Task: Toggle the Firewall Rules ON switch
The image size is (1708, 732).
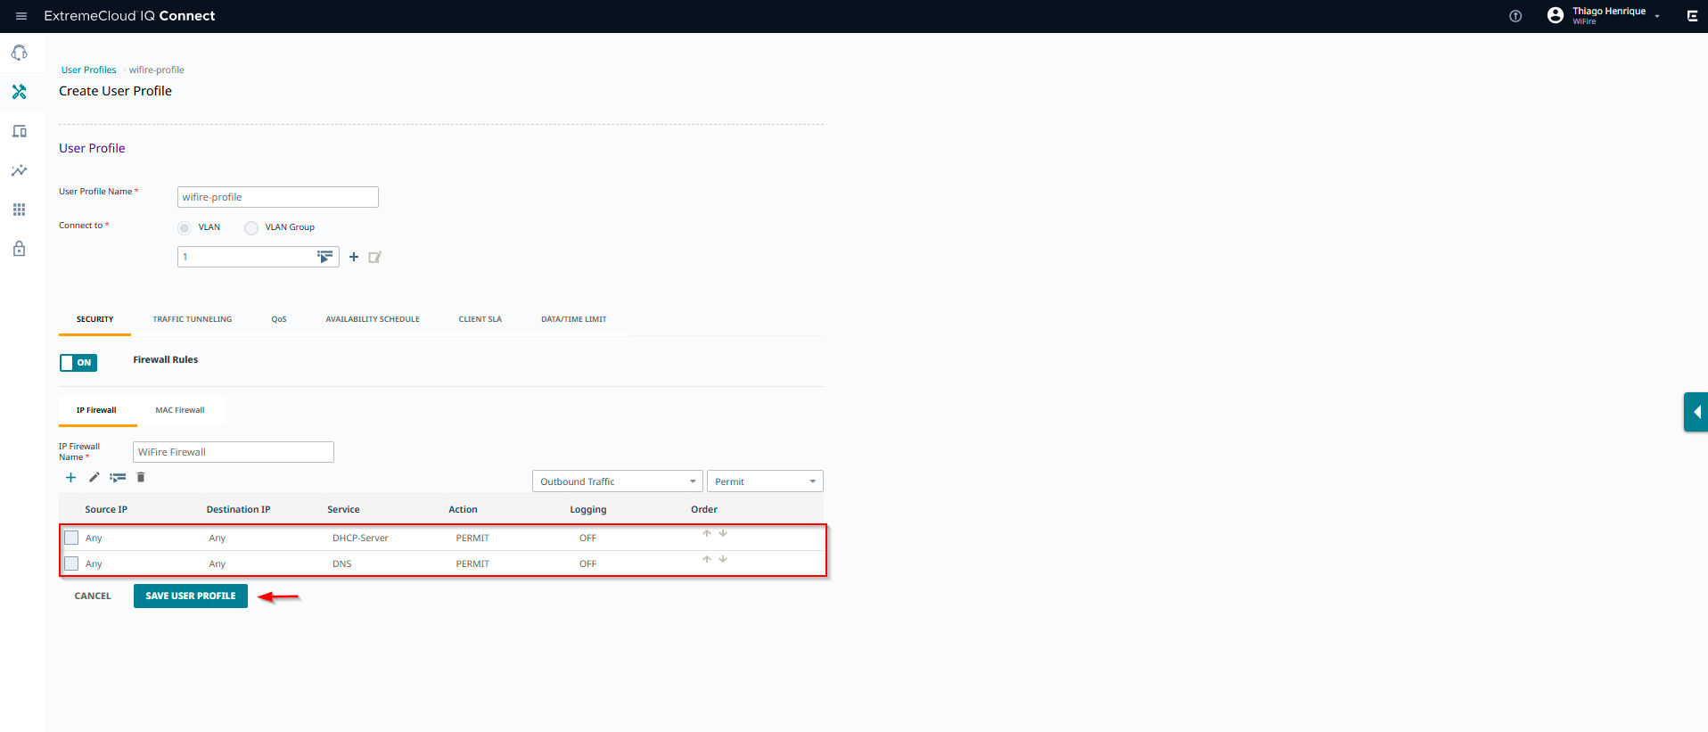Action: [78, 363]
